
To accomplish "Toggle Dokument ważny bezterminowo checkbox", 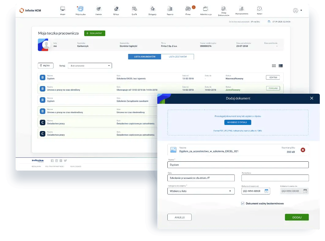I will tap(242, 203).
